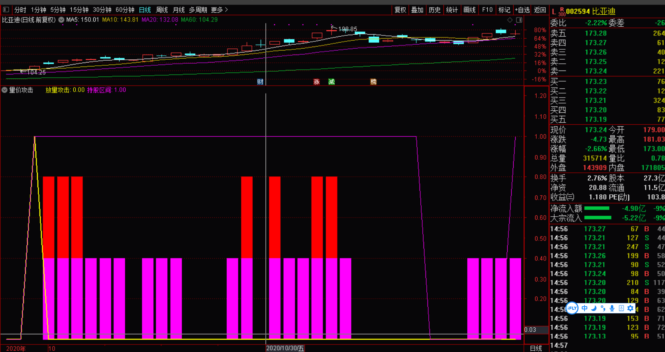Viewport: 665px width, 352px height.
Task: Open the 更多 periods dropdown
Action: [x=220, y=10]
